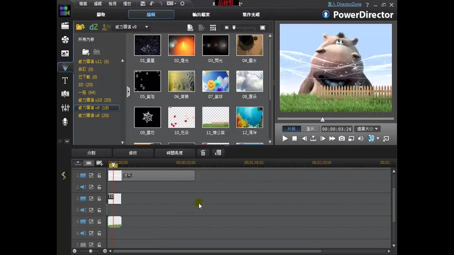Select the Particle Room icon
The width and height of the screenshot is (454, 255).
pyautogui.click(x=65, y=67)
